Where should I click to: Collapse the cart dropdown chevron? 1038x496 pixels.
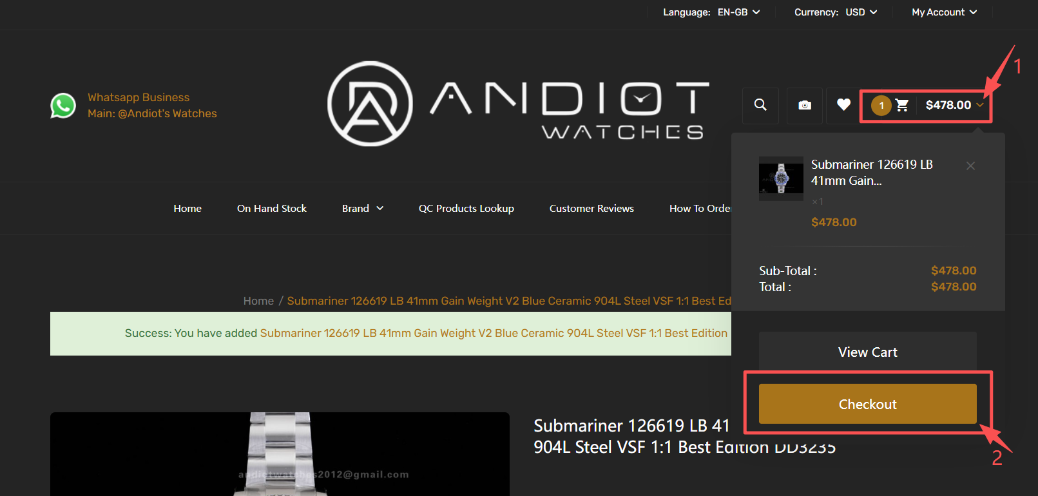tap(980, 104)
